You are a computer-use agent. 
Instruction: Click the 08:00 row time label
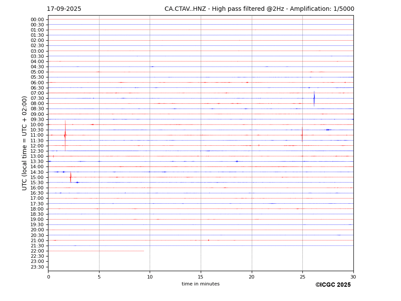pos(37,103)
